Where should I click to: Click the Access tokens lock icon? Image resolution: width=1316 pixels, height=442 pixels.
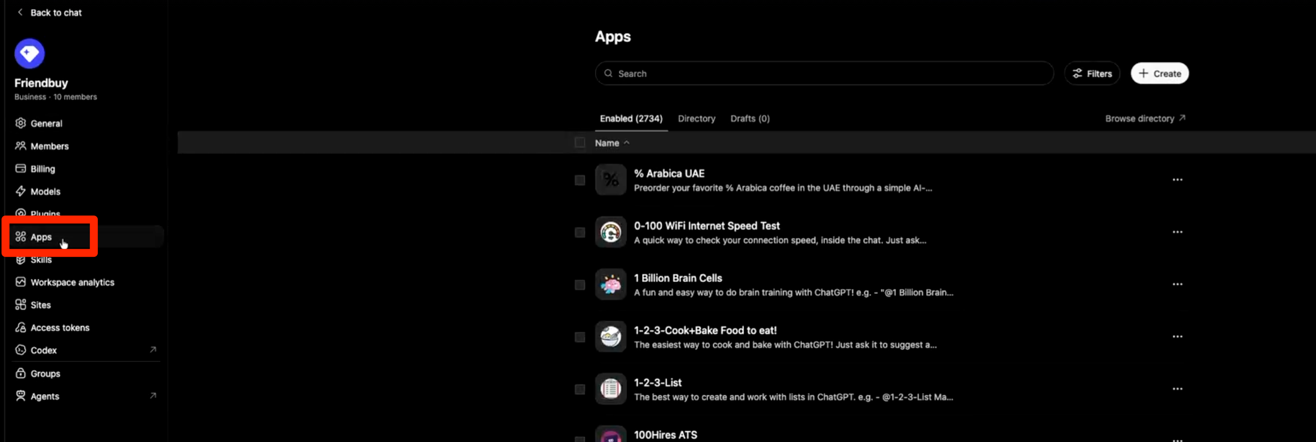[20, 328]
